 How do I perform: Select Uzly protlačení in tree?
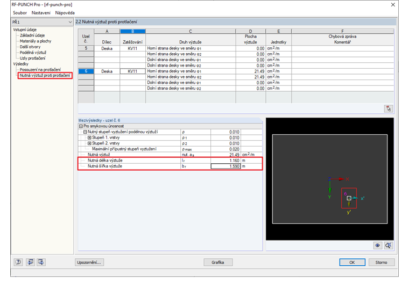[33, 59]
